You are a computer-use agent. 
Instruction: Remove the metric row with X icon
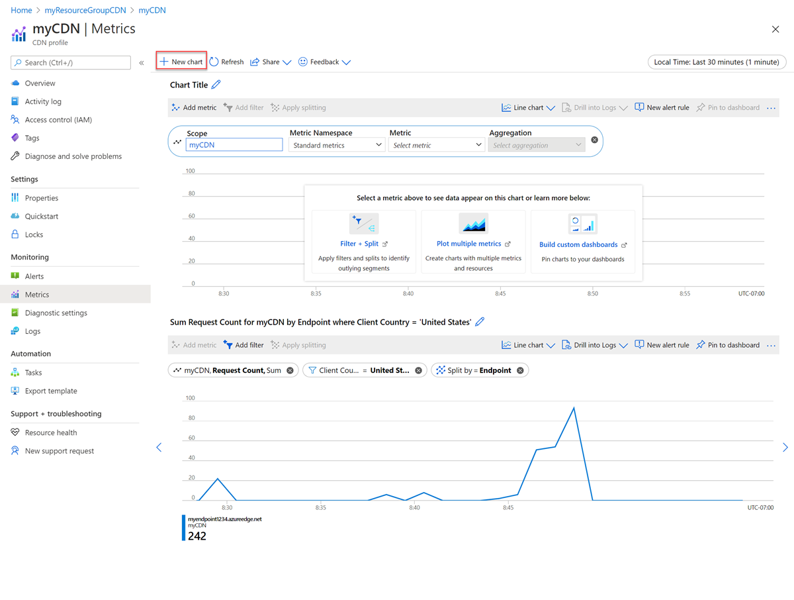[594, 140]
